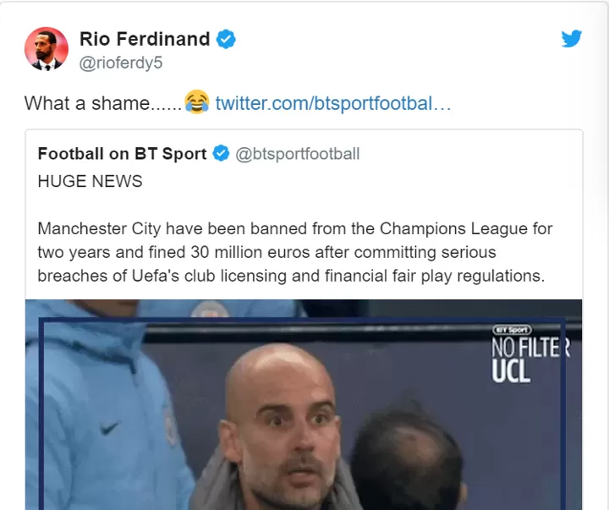Screen dimensions: 609x510
Task: Open Rio Ferdinand's profile avatar
Action: pyautogui.click(x=47, y=49)
